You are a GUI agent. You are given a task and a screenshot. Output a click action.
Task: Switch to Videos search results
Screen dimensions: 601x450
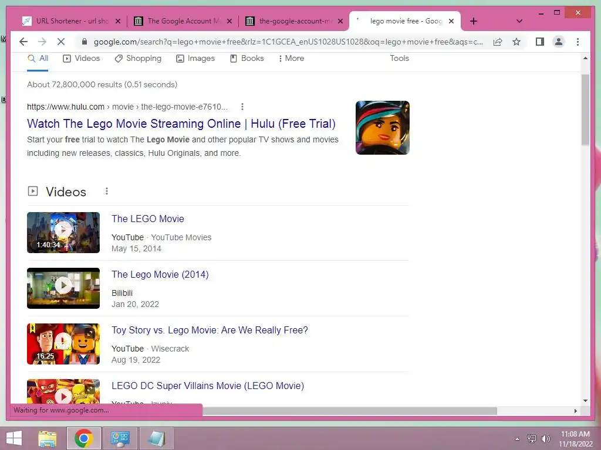(81, 59)
